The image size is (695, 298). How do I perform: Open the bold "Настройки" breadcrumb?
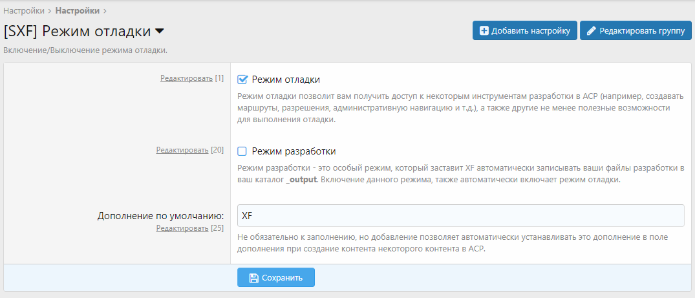(x=78, y=10)
